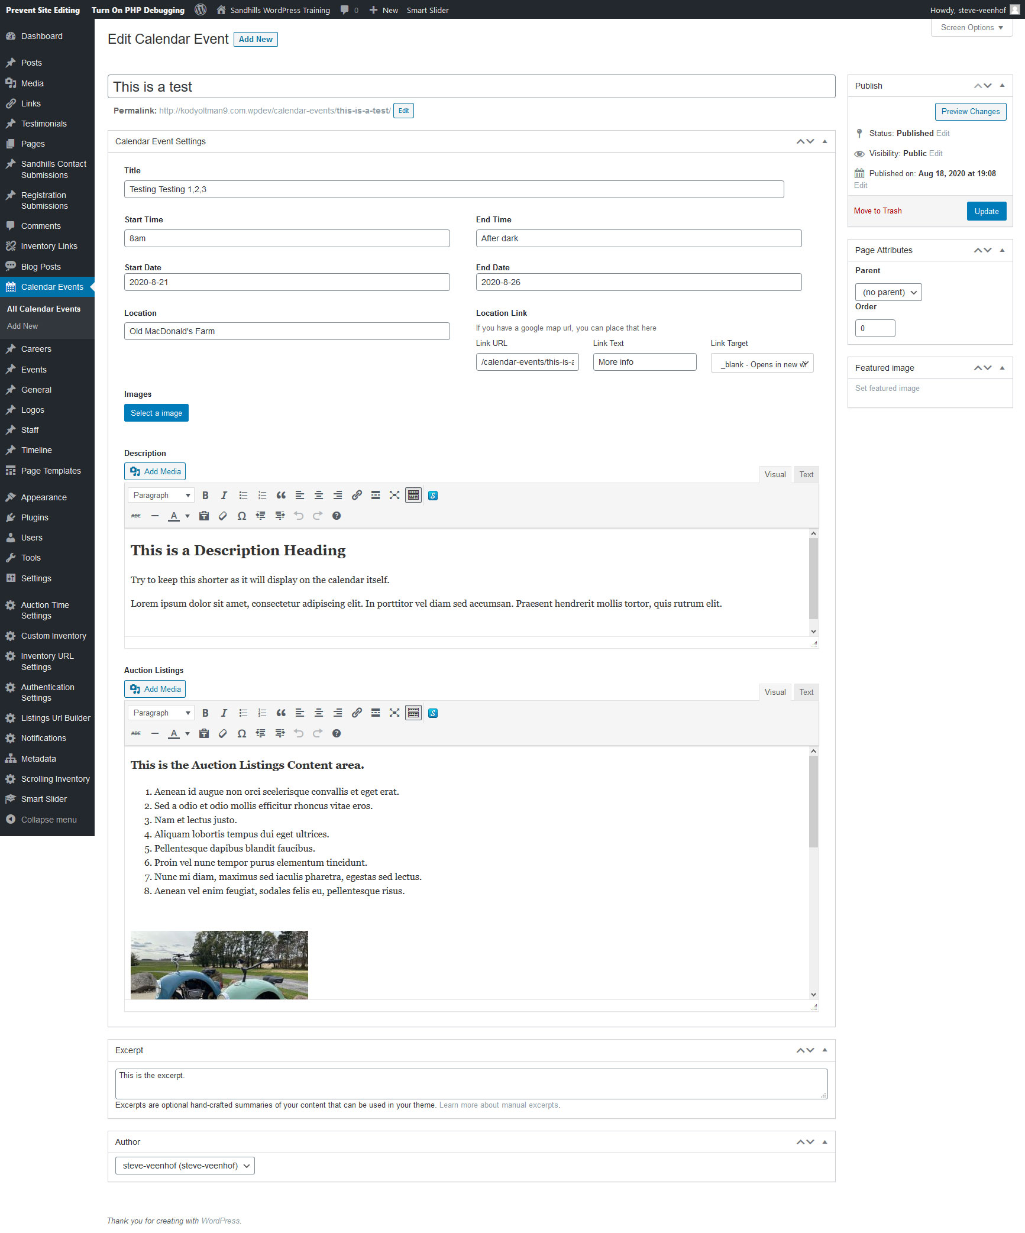Collapse the Featured image panel

1002,368
